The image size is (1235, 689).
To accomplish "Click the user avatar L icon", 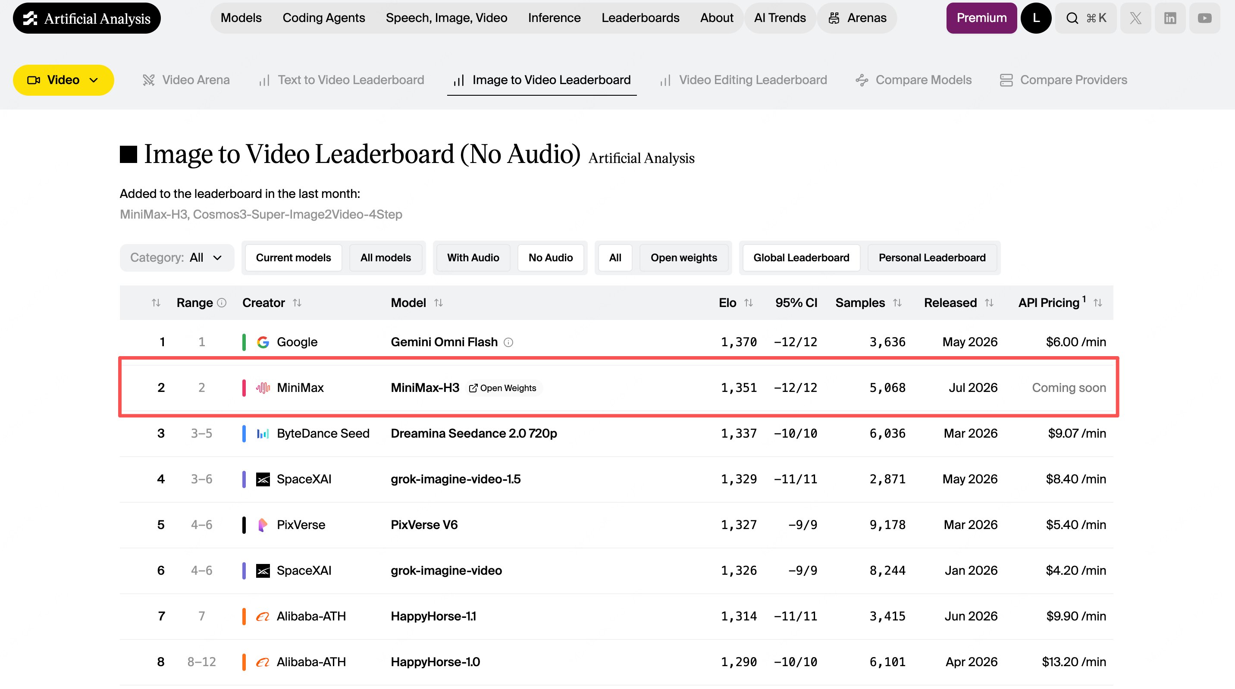I will 1035,18.
